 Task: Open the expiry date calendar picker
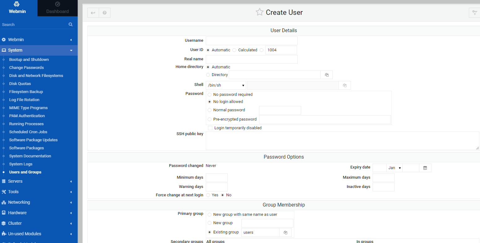(x=425, y=168)
